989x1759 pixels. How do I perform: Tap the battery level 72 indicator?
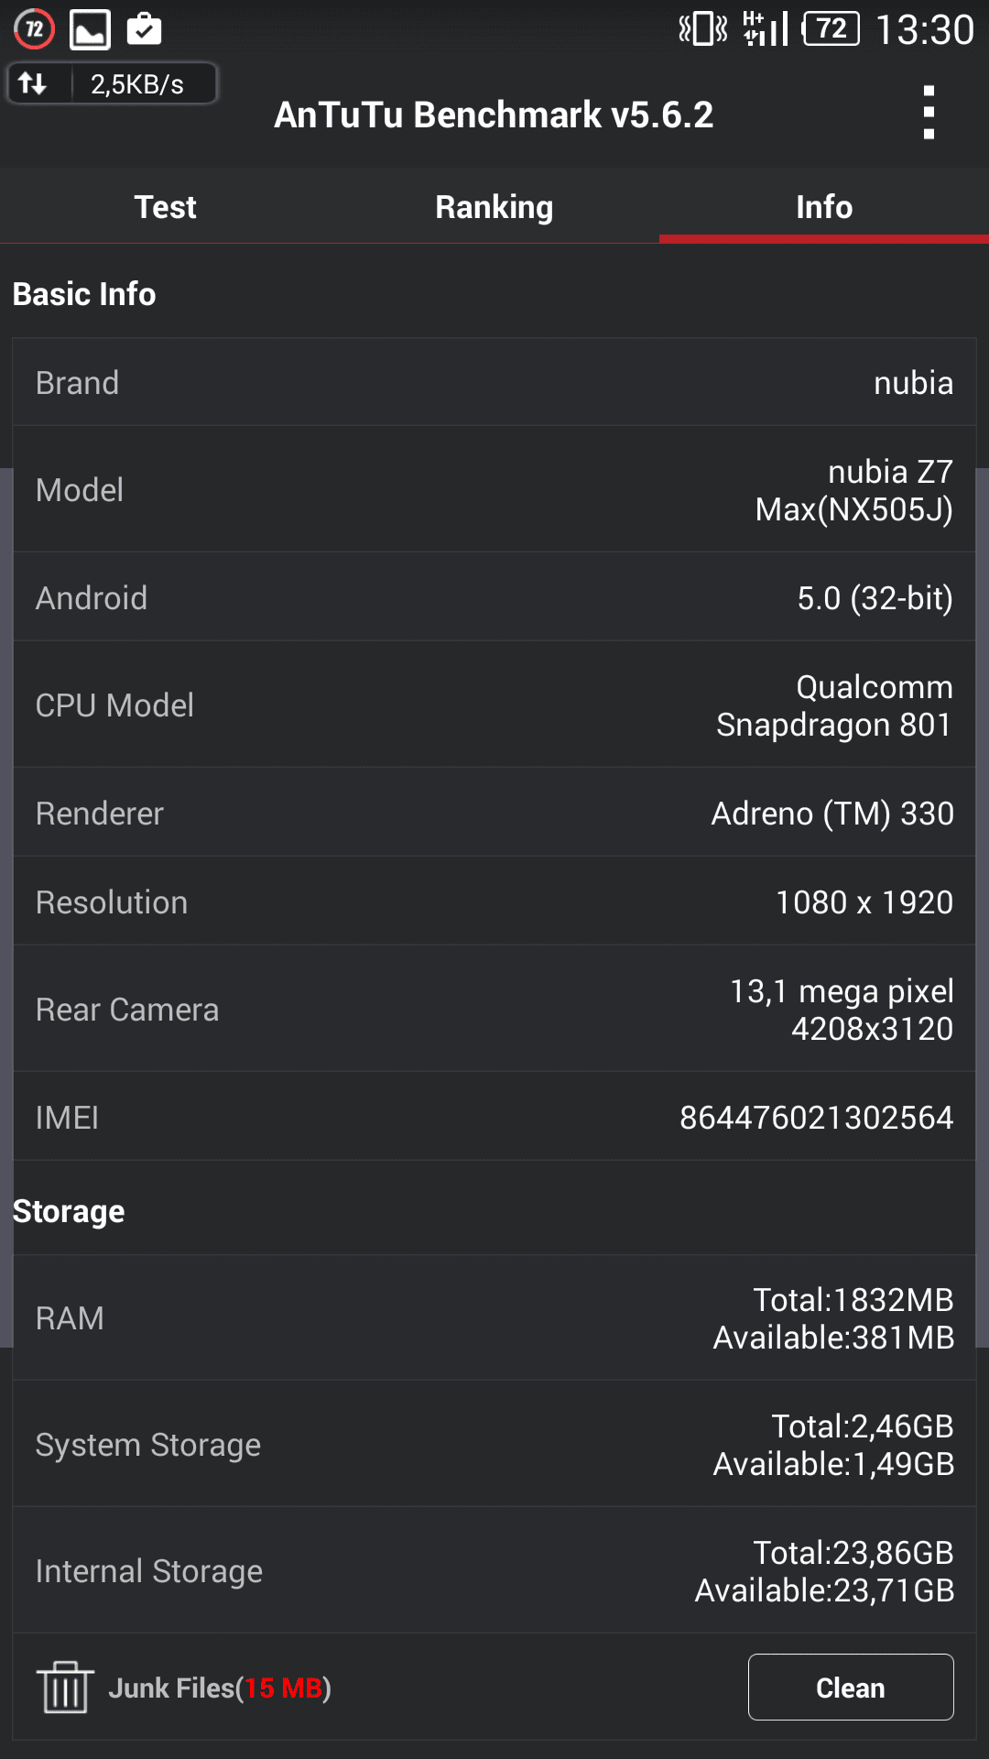coord(831,29)
